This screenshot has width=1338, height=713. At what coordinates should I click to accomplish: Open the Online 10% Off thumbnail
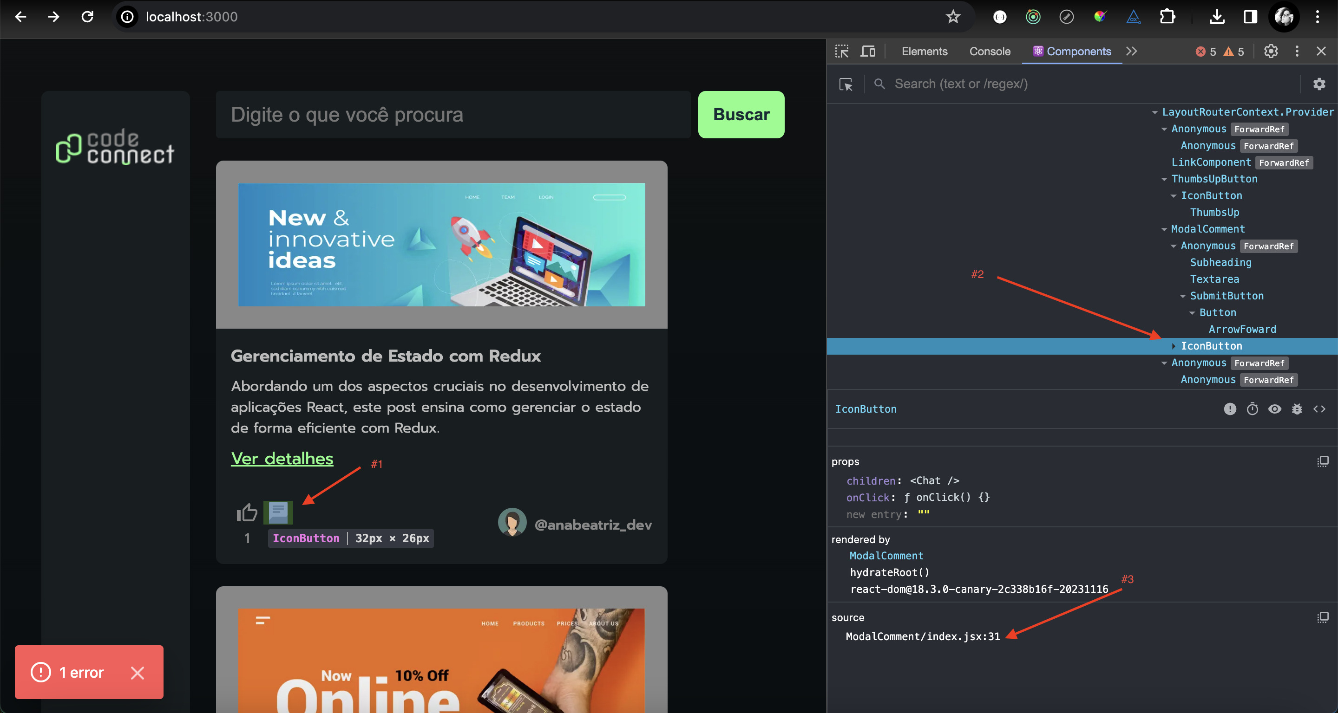coord(441,661)
